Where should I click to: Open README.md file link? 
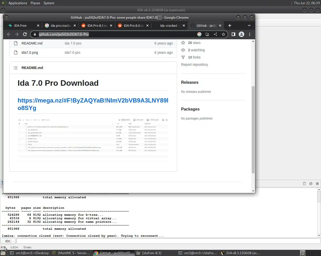point(32,43)
